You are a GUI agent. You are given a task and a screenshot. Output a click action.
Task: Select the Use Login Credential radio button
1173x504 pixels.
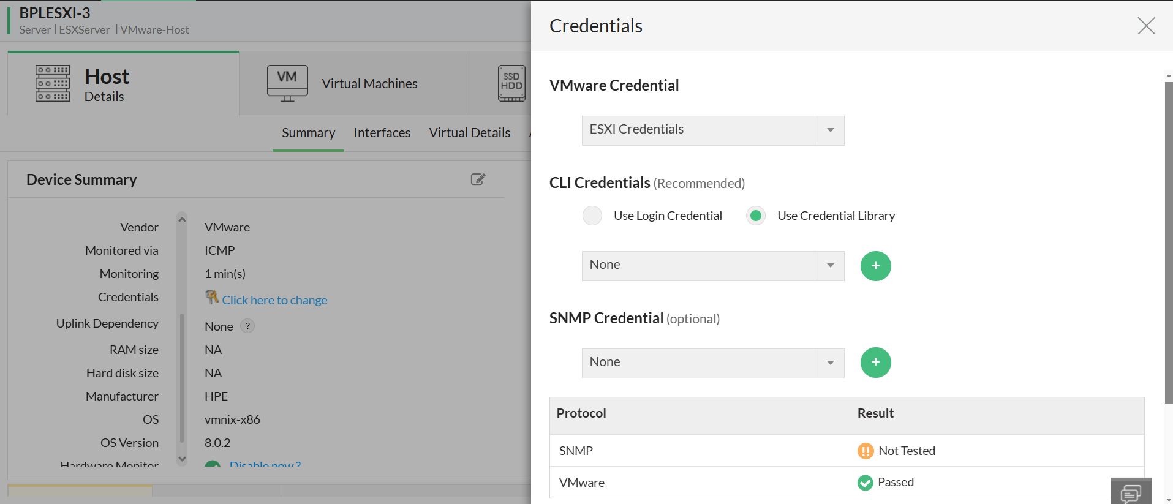(x=592, y=216)
